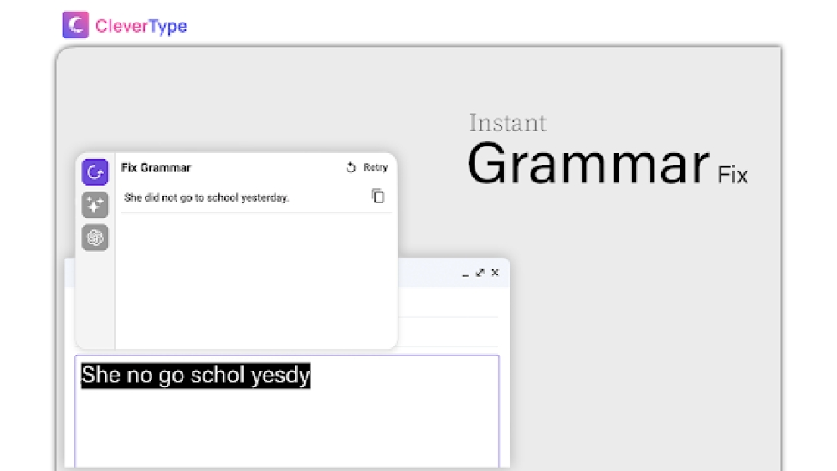
Task: Open the ChatGPT sidebar icon
Action: coord(95,238)
